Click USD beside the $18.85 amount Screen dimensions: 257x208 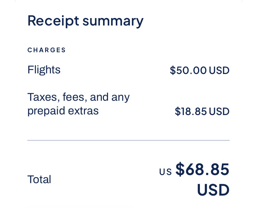(219, 111)
